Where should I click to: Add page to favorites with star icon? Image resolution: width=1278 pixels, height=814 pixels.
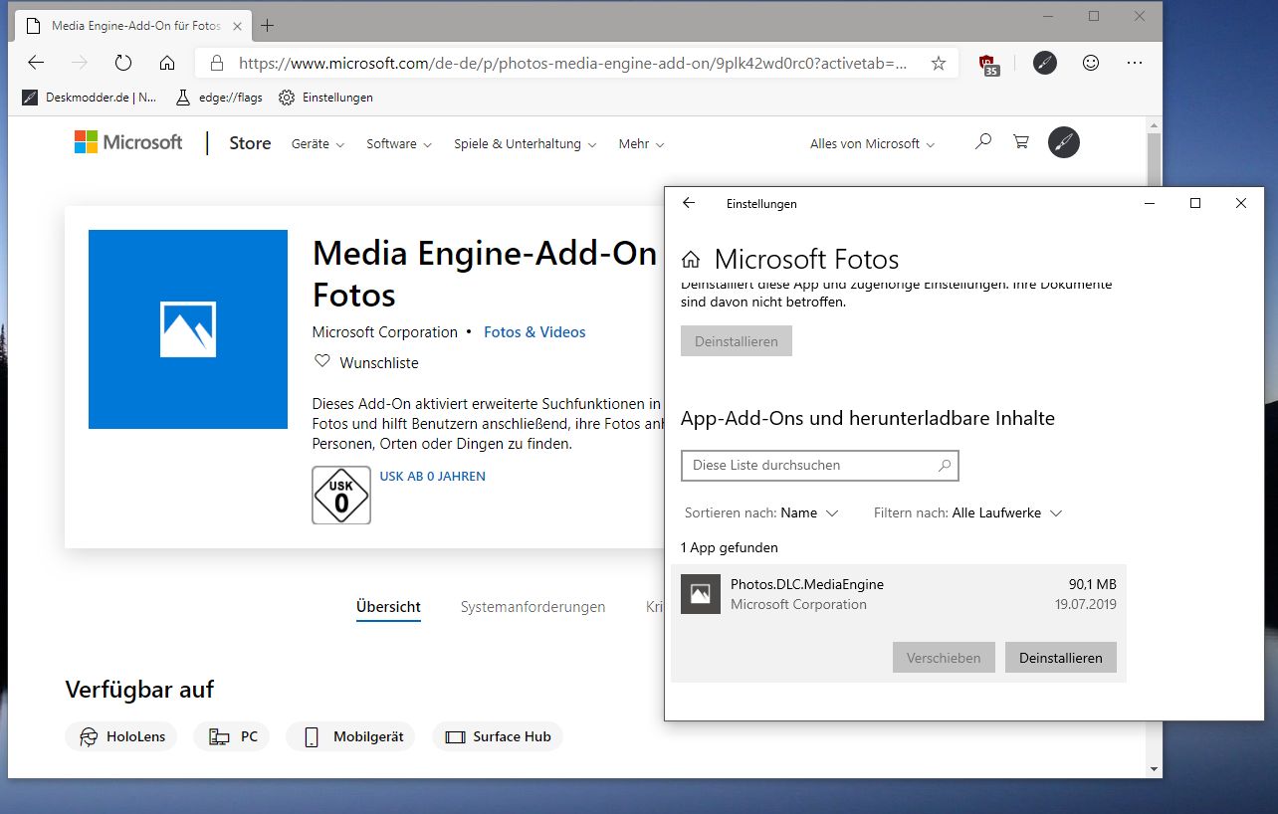(938, 63)
